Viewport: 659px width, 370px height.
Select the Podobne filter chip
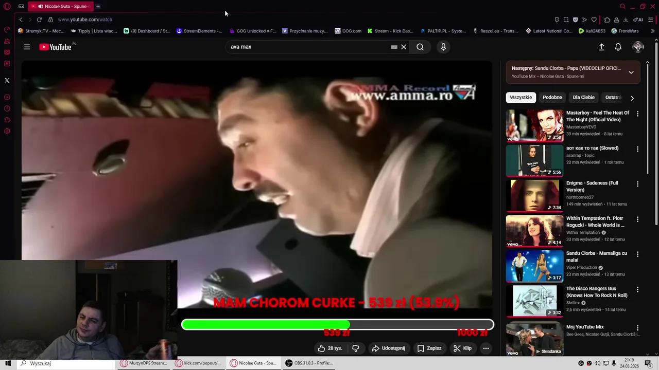coord(552,98)
